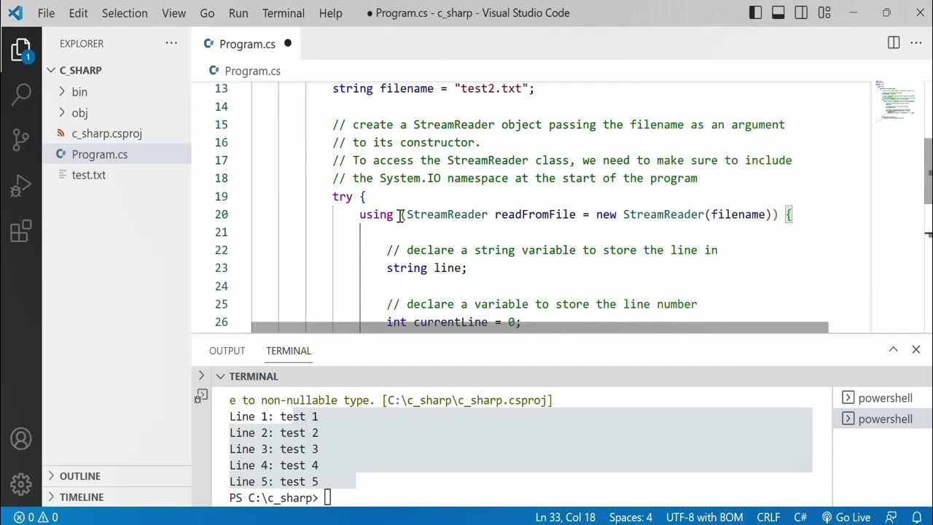Click the Go Live status bar button
Screen dimensions: 933x525
click(x=846, y=517)
